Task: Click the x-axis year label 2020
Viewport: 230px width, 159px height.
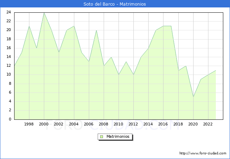Action: pyautogui.click(x=193, y=124)
